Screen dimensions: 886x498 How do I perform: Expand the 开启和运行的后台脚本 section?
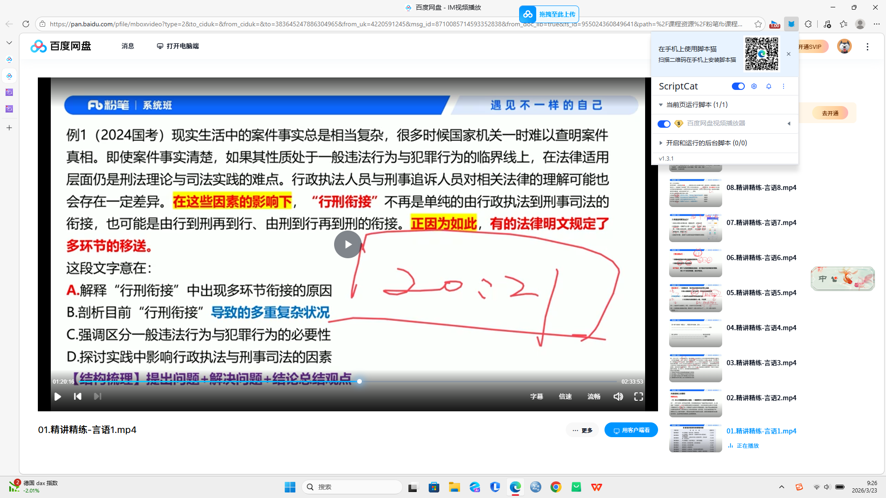click(x=660, y=143)
